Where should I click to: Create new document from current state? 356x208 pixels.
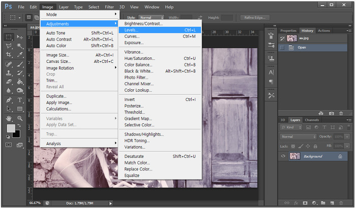pos(321,113)
